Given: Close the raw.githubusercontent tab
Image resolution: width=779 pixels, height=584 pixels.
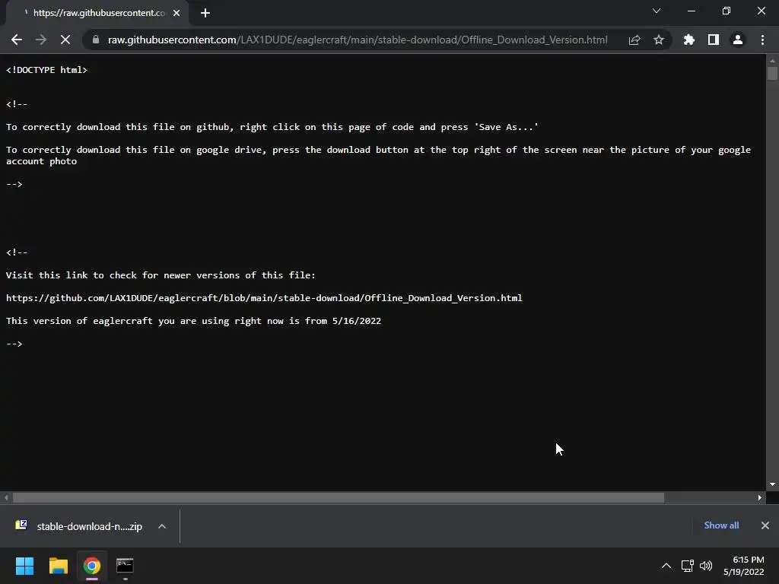Looking at the screenshot, I should (x=176, y=13).
